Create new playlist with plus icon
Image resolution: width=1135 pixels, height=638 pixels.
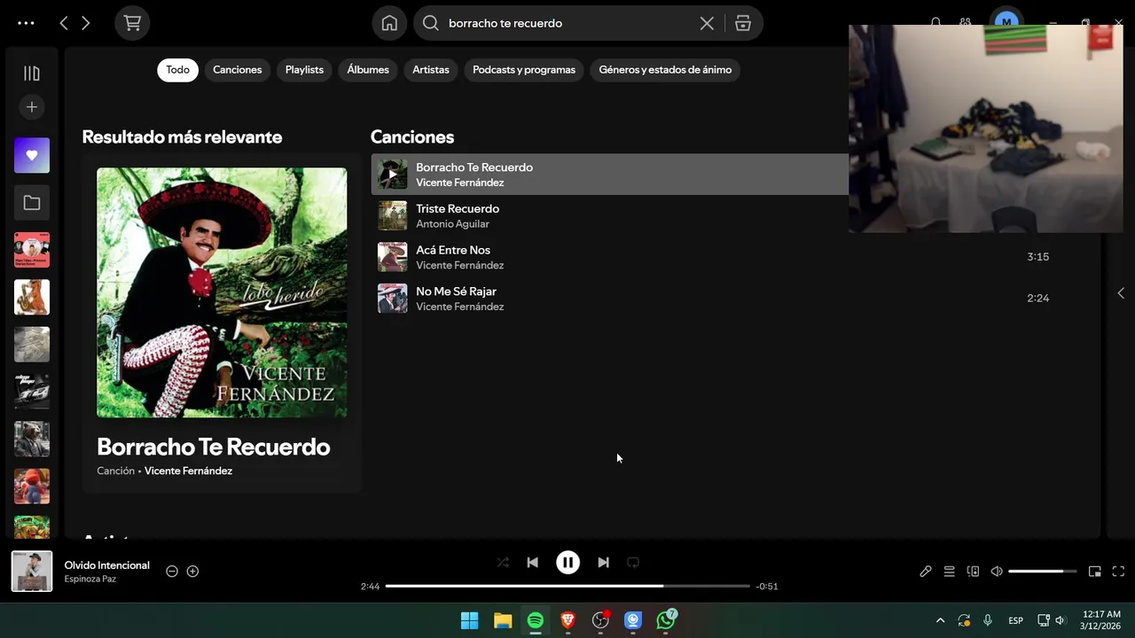click(32, 107)
